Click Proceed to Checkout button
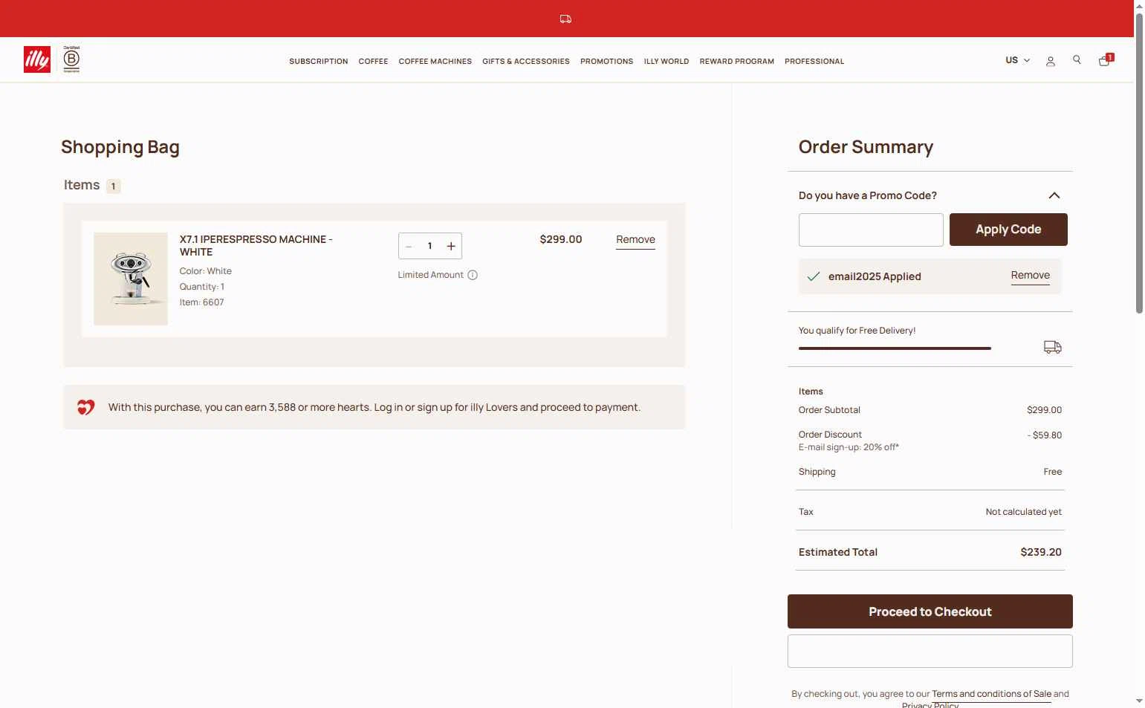The image size is (1145, 708). (930, 611)
